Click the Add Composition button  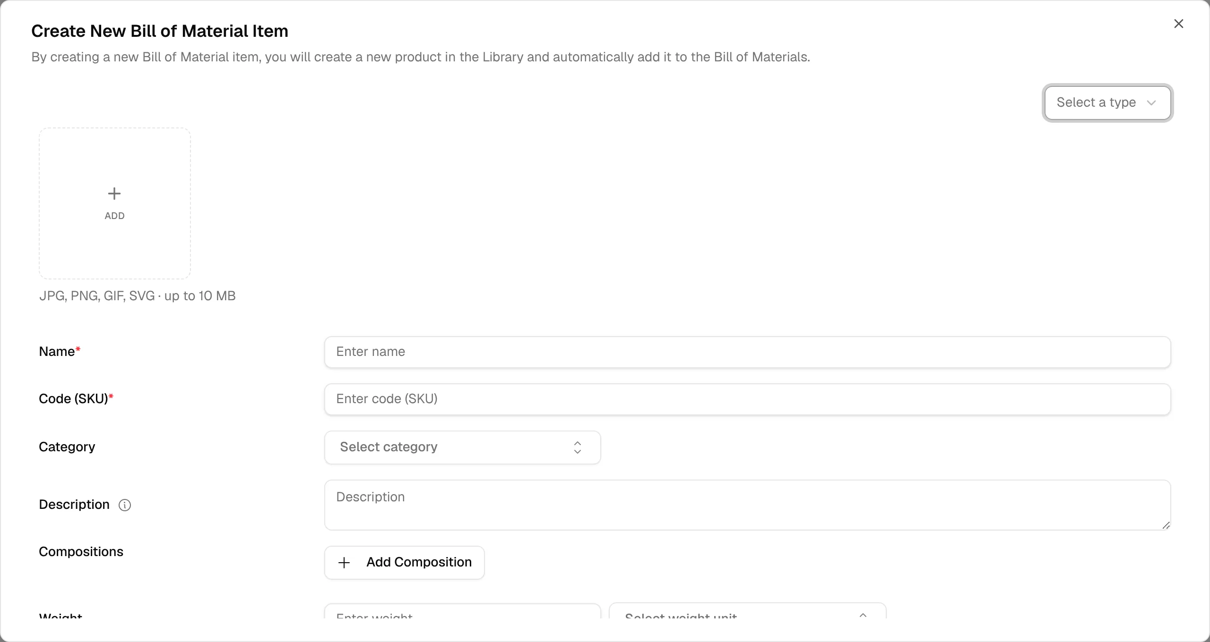point(405,562)
